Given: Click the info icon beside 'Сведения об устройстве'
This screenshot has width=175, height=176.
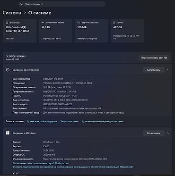Looking at the screenshot, I should [x=8, y=70].
